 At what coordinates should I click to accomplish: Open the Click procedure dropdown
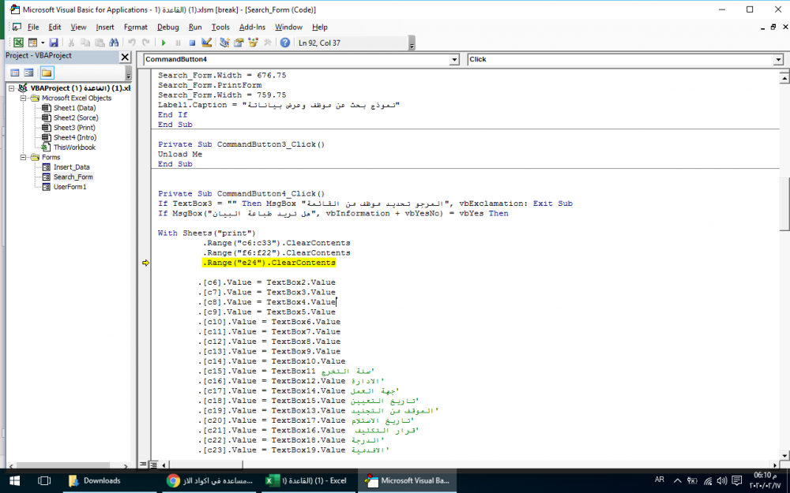click(x=778, y=59)
